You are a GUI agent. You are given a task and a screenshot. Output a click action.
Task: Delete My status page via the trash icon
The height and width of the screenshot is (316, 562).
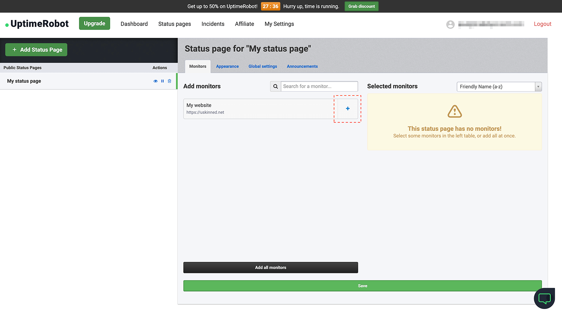tap(169, 81)
